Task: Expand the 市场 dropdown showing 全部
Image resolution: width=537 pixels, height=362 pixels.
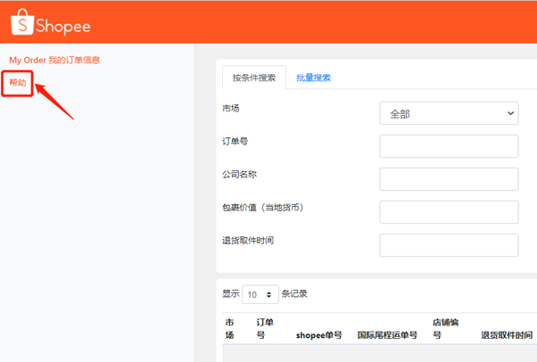Action: (449, 113)
